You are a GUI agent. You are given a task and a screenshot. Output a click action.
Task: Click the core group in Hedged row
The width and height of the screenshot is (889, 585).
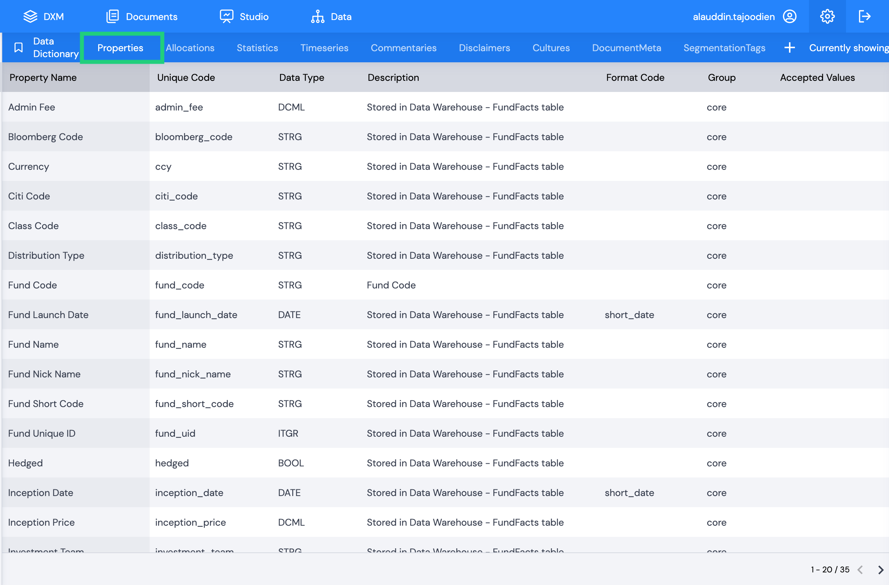716,463
